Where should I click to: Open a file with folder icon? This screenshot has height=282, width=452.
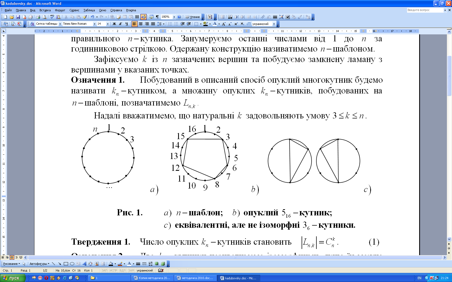tap(12, 17)
